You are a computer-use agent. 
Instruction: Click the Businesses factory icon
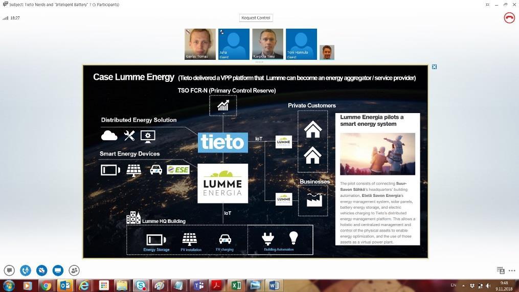314,200
